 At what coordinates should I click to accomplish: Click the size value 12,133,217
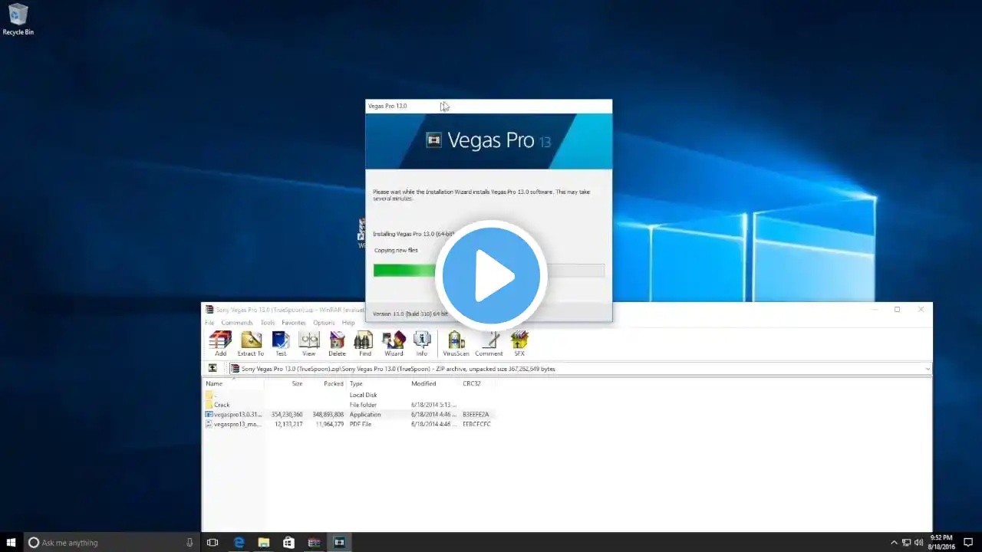click(x=288, y=424)
